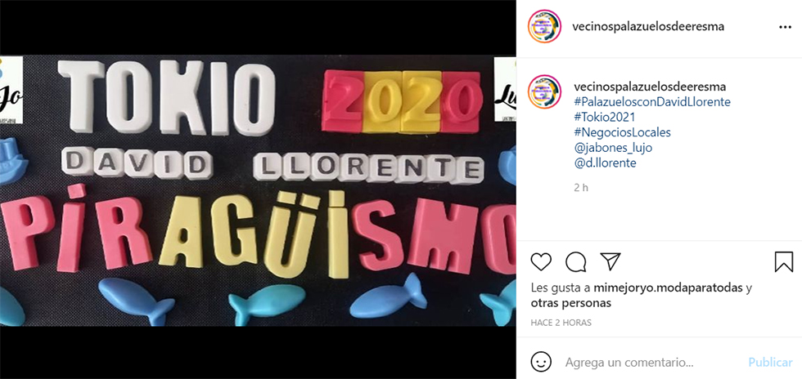Open hashtag #PalazuelosconDavidLlorente
This screenshot has height=379, width=802.
click(x=652, y=101)
